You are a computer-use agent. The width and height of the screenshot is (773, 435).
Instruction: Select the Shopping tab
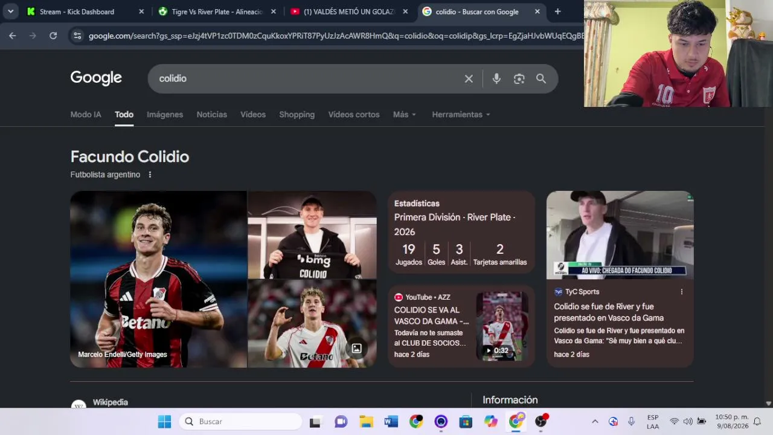coord(297,115)
